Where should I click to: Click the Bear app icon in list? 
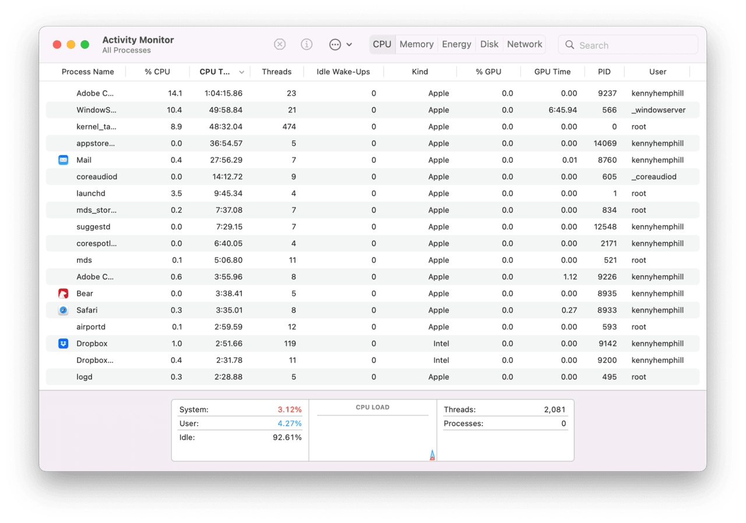[x=64, y=294]
